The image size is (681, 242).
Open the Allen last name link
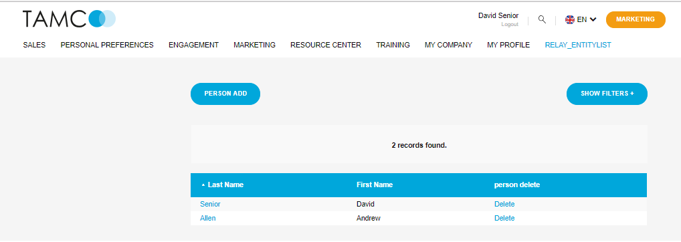207,218
